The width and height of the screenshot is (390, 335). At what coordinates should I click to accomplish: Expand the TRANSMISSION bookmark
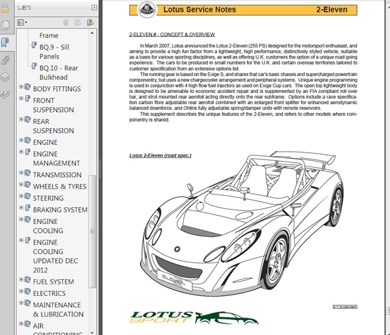pyautogui.click(x=21, y=173)
